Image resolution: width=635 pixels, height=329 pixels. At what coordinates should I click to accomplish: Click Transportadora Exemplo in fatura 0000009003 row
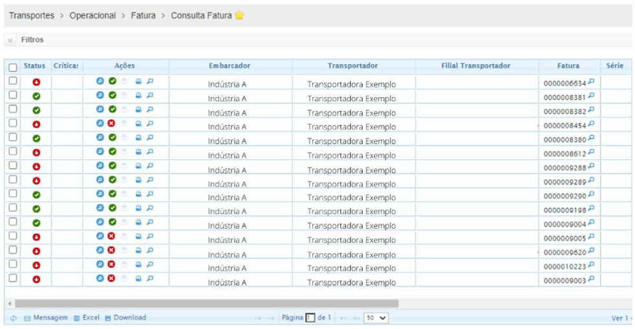(351, 282)
